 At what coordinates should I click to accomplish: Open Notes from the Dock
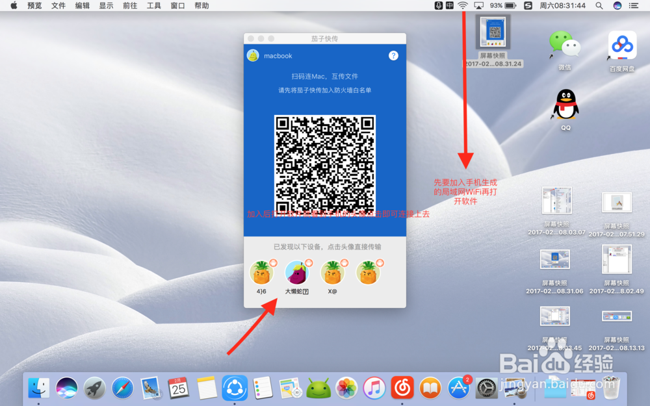207,388
